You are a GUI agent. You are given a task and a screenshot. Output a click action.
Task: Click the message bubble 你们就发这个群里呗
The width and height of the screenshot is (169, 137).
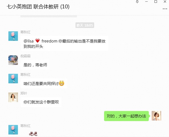(x=41, y=102)
